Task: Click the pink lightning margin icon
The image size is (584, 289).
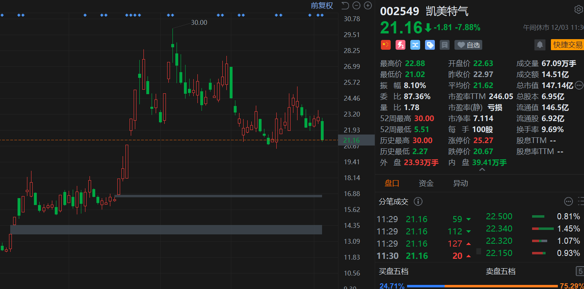Action: coord(401,45)
